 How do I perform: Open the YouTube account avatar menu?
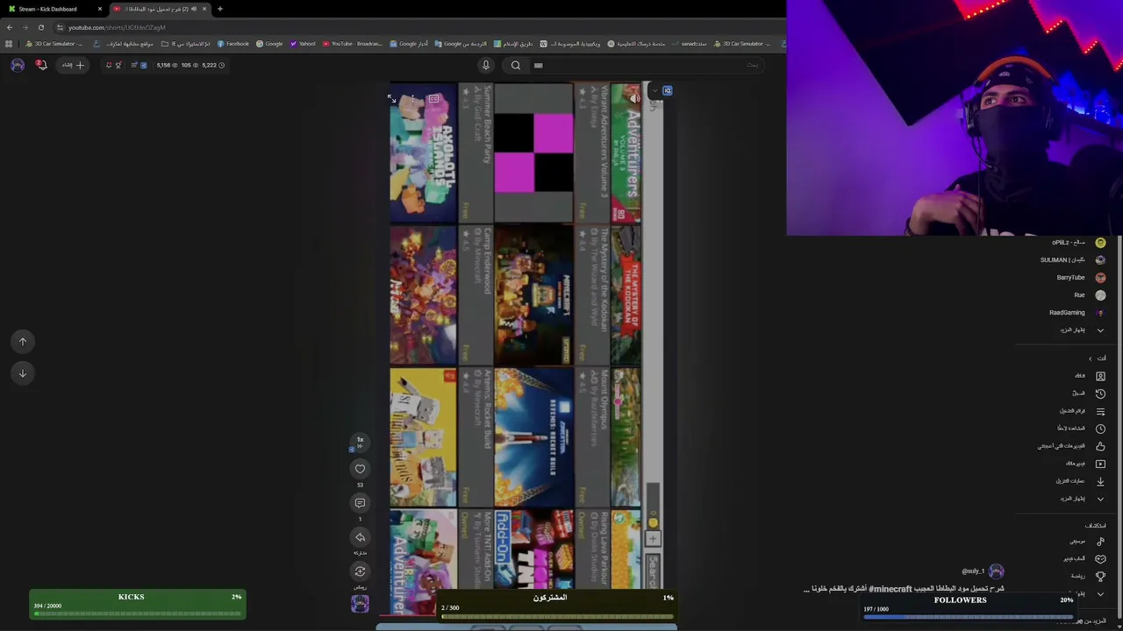(x=18, y=65)
